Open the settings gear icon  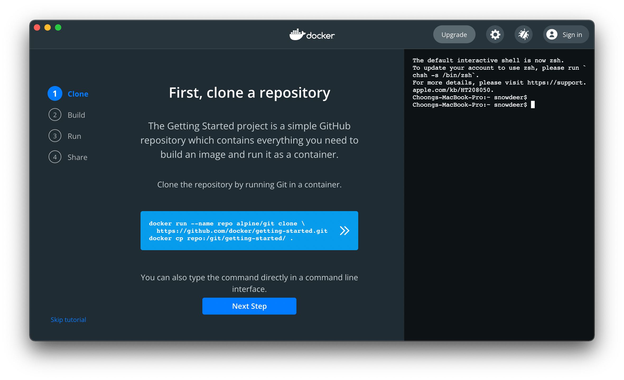[x=495, y=35]
